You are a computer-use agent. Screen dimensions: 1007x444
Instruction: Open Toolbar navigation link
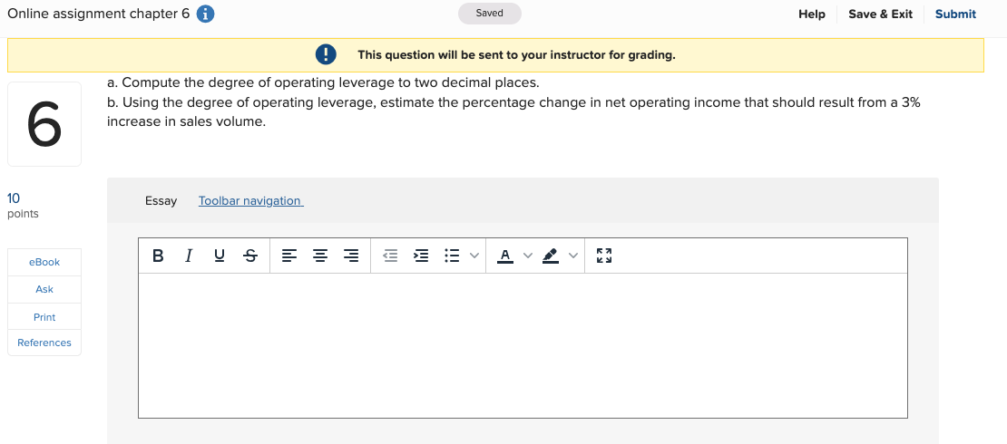click(x=250, y=201)
